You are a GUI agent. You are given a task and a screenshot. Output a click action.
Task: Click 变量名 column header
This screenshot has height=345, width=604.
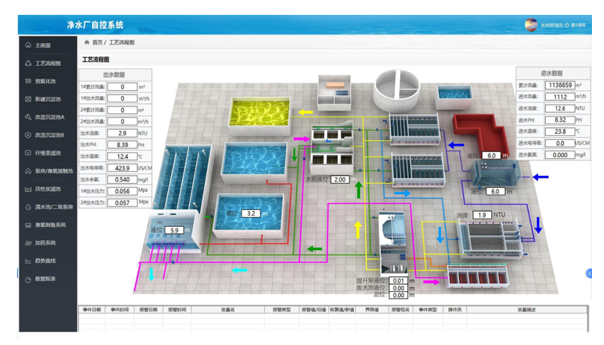pyautogui.click(x=228, y=310)
